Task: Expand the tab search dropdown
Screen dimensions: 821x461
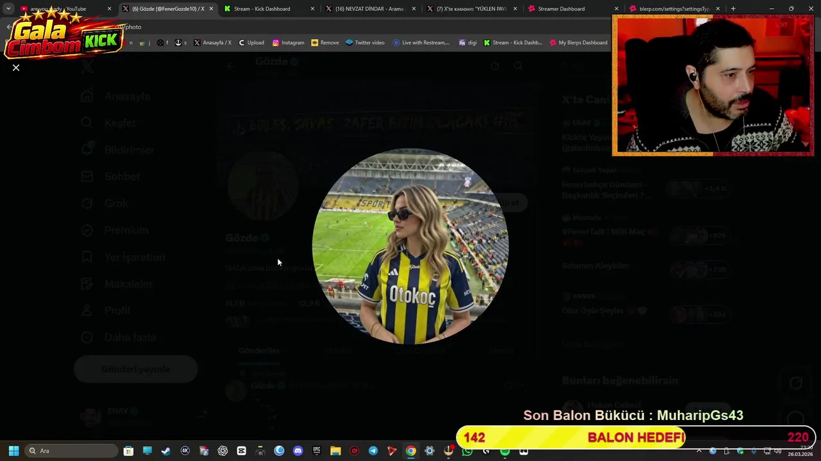Action: [8, 9]
